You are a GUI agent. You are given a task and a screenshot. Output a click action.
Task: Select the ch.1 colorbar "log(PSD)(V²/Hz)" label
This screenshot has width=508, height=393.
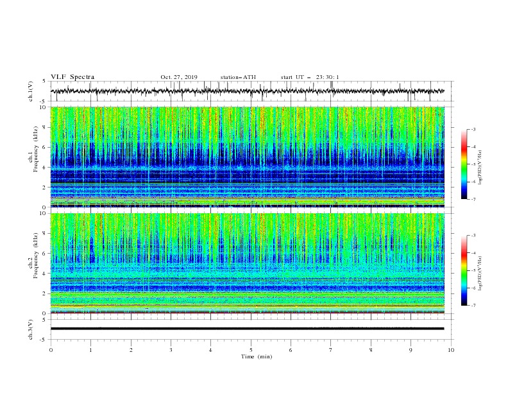[x=480, y=168]
